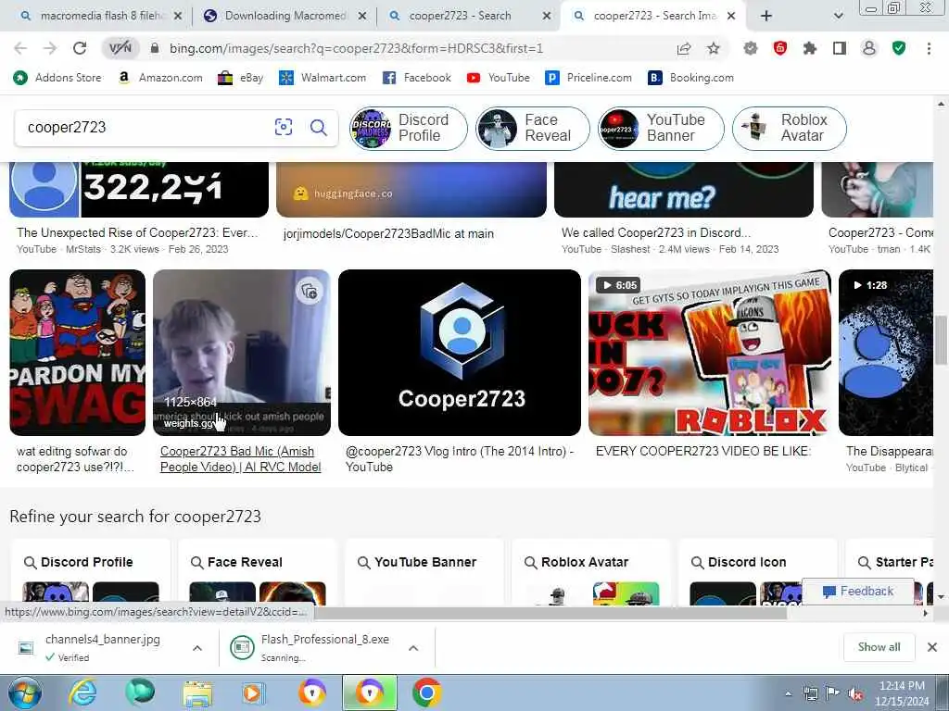
Task: Open the Cooper2723 Vlog Intro thumbnail
Action: pyautogui.click(x=460, y=353)
